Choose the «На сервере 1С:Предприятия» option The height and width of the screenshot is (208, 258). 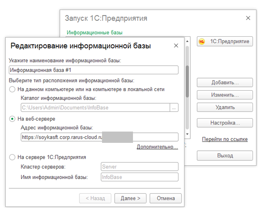(x=12, y=157)
